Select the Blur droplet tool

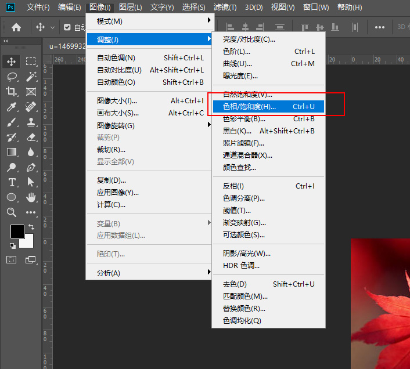pos(31,152)
